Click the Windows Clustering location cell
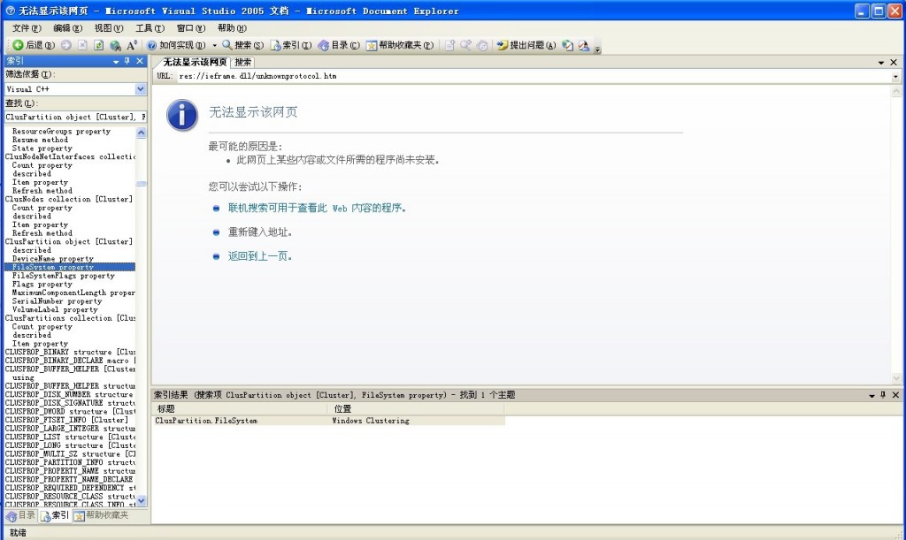This screenshot has height=540, width=906. pos(371,421)
